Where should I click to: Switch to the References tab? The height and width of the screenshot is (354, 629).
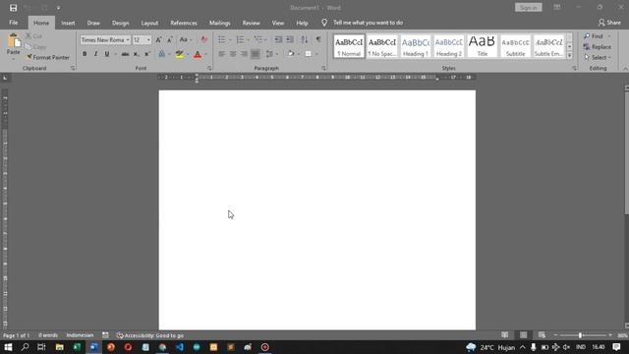184,23
